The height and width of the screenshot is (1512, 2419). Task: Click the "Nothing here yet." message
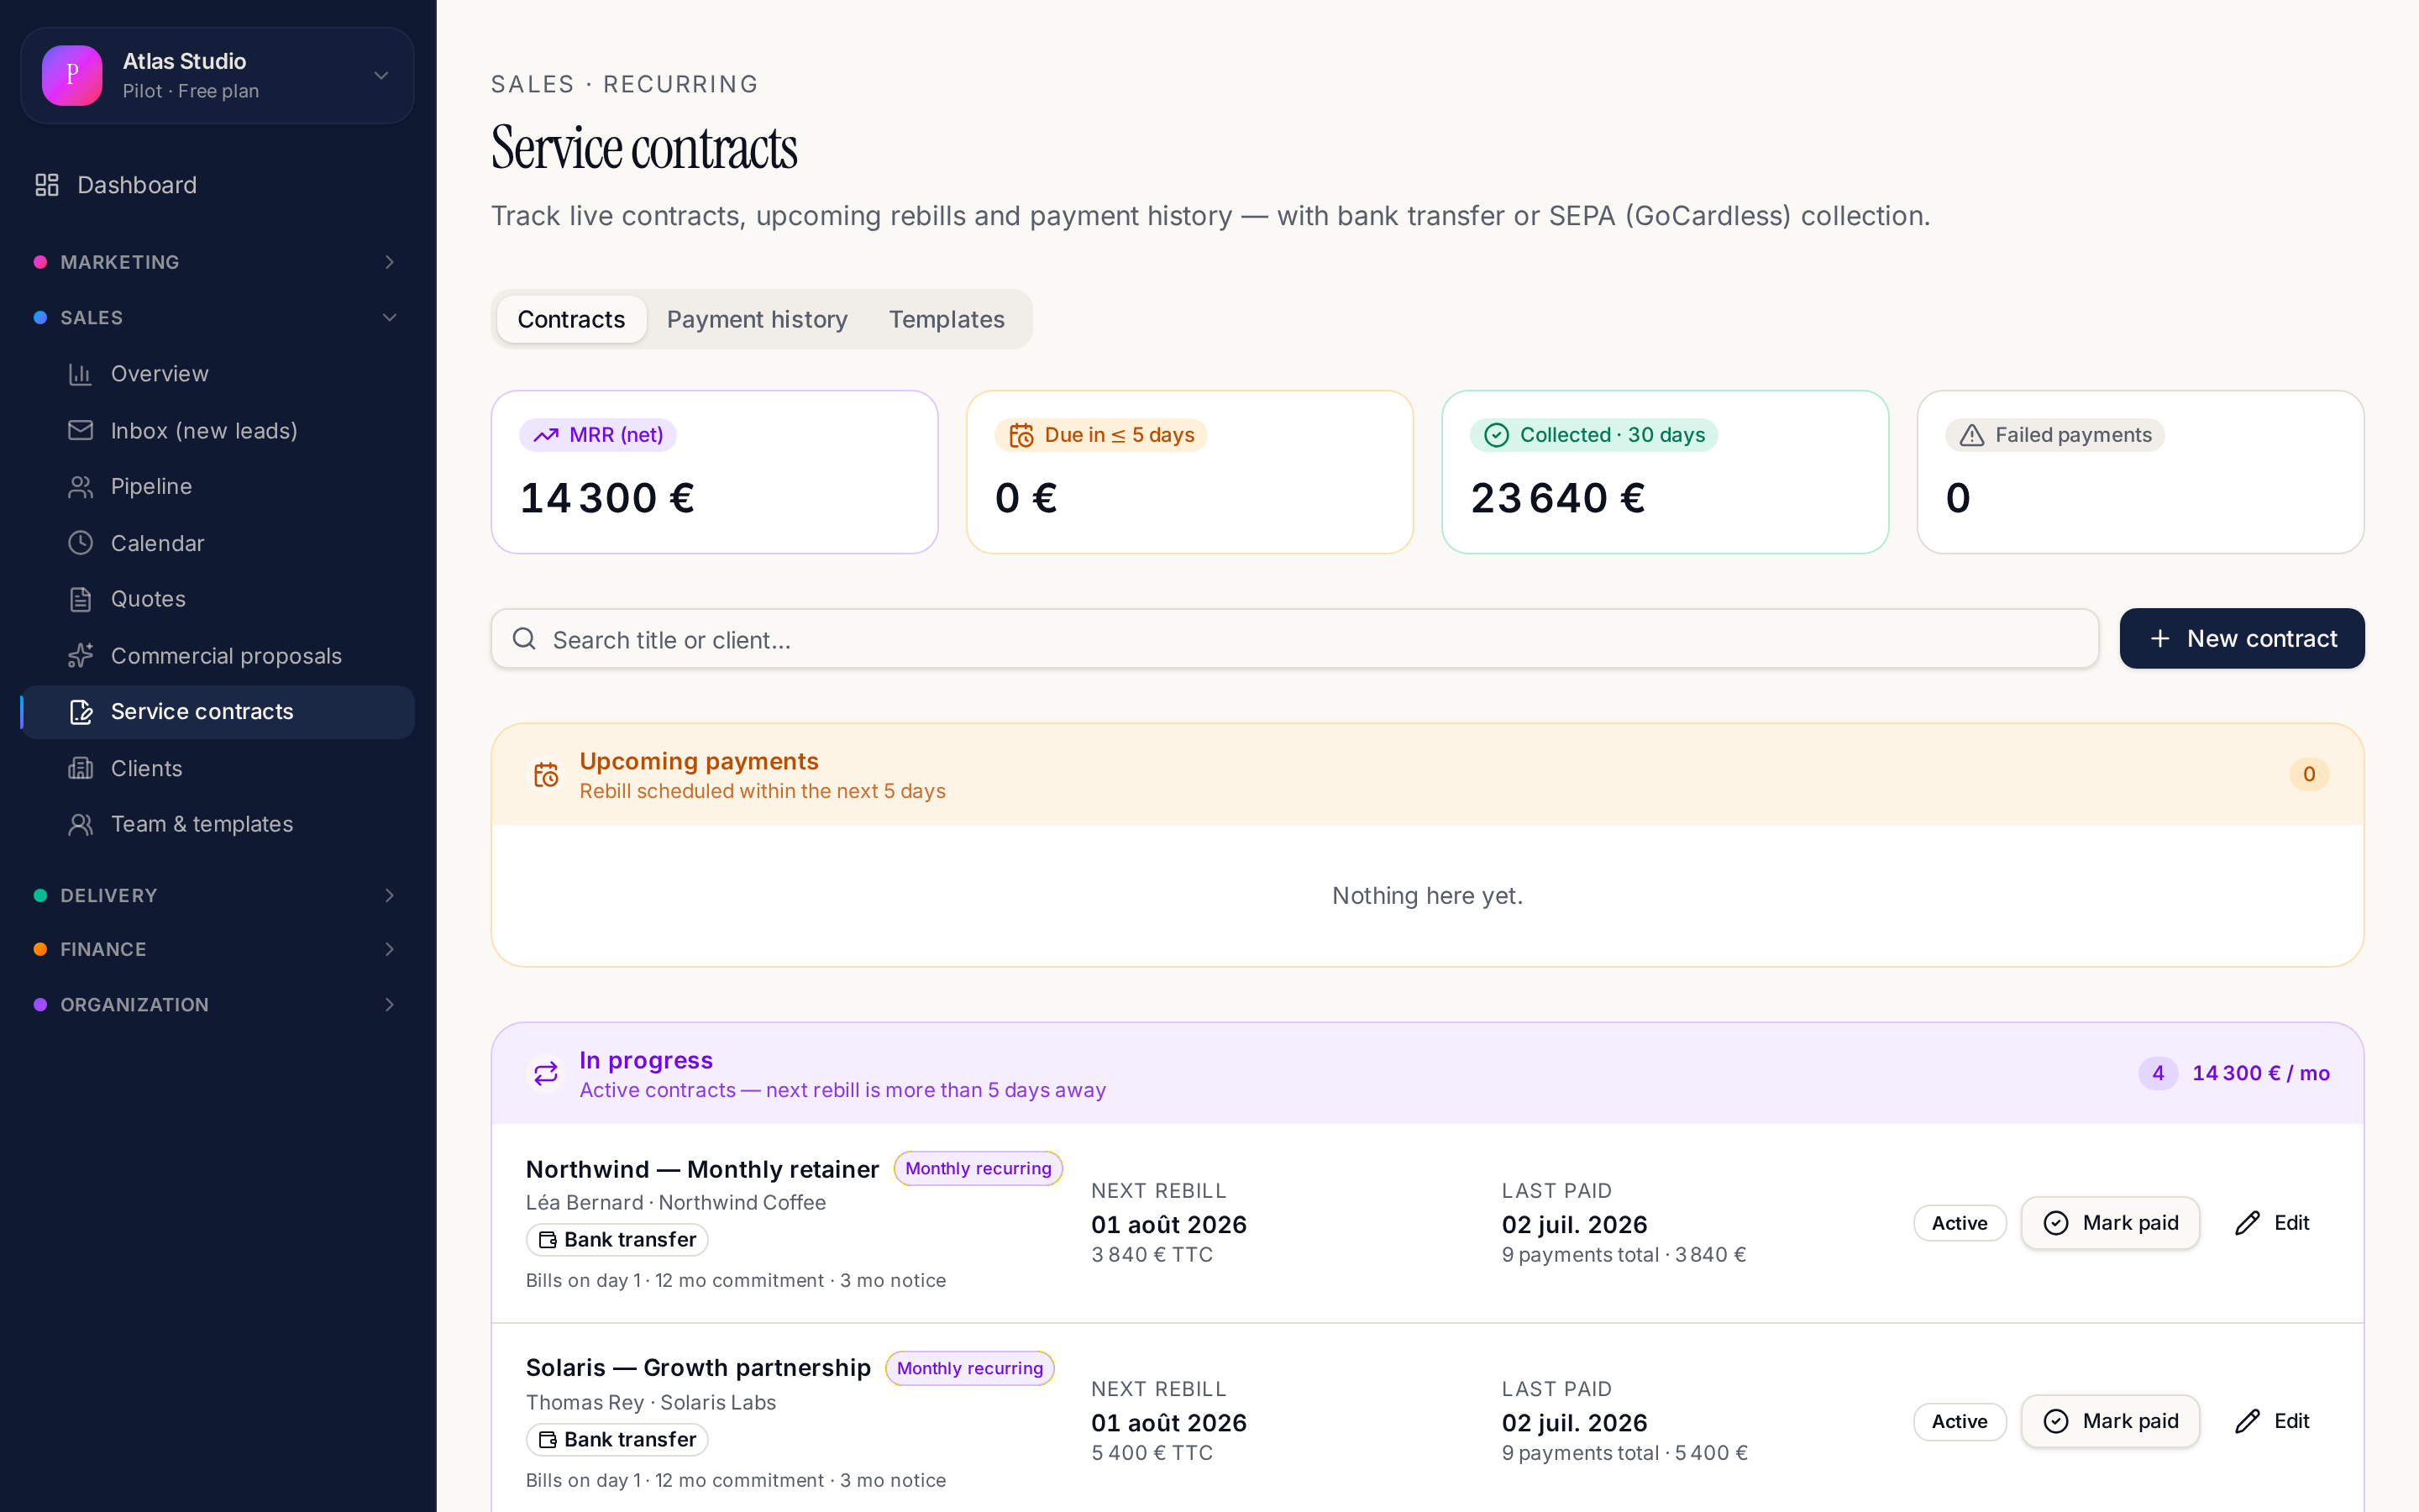(1427, 895)
